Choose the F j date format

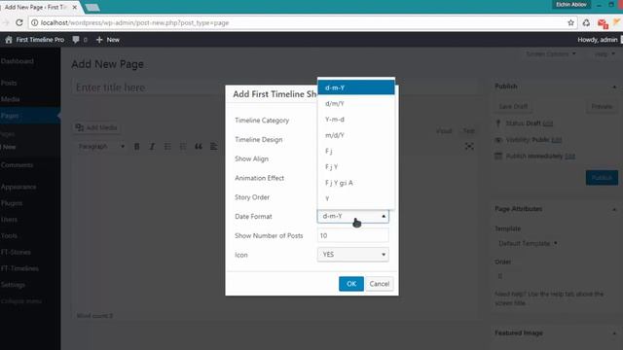click(x=356, y=152)
